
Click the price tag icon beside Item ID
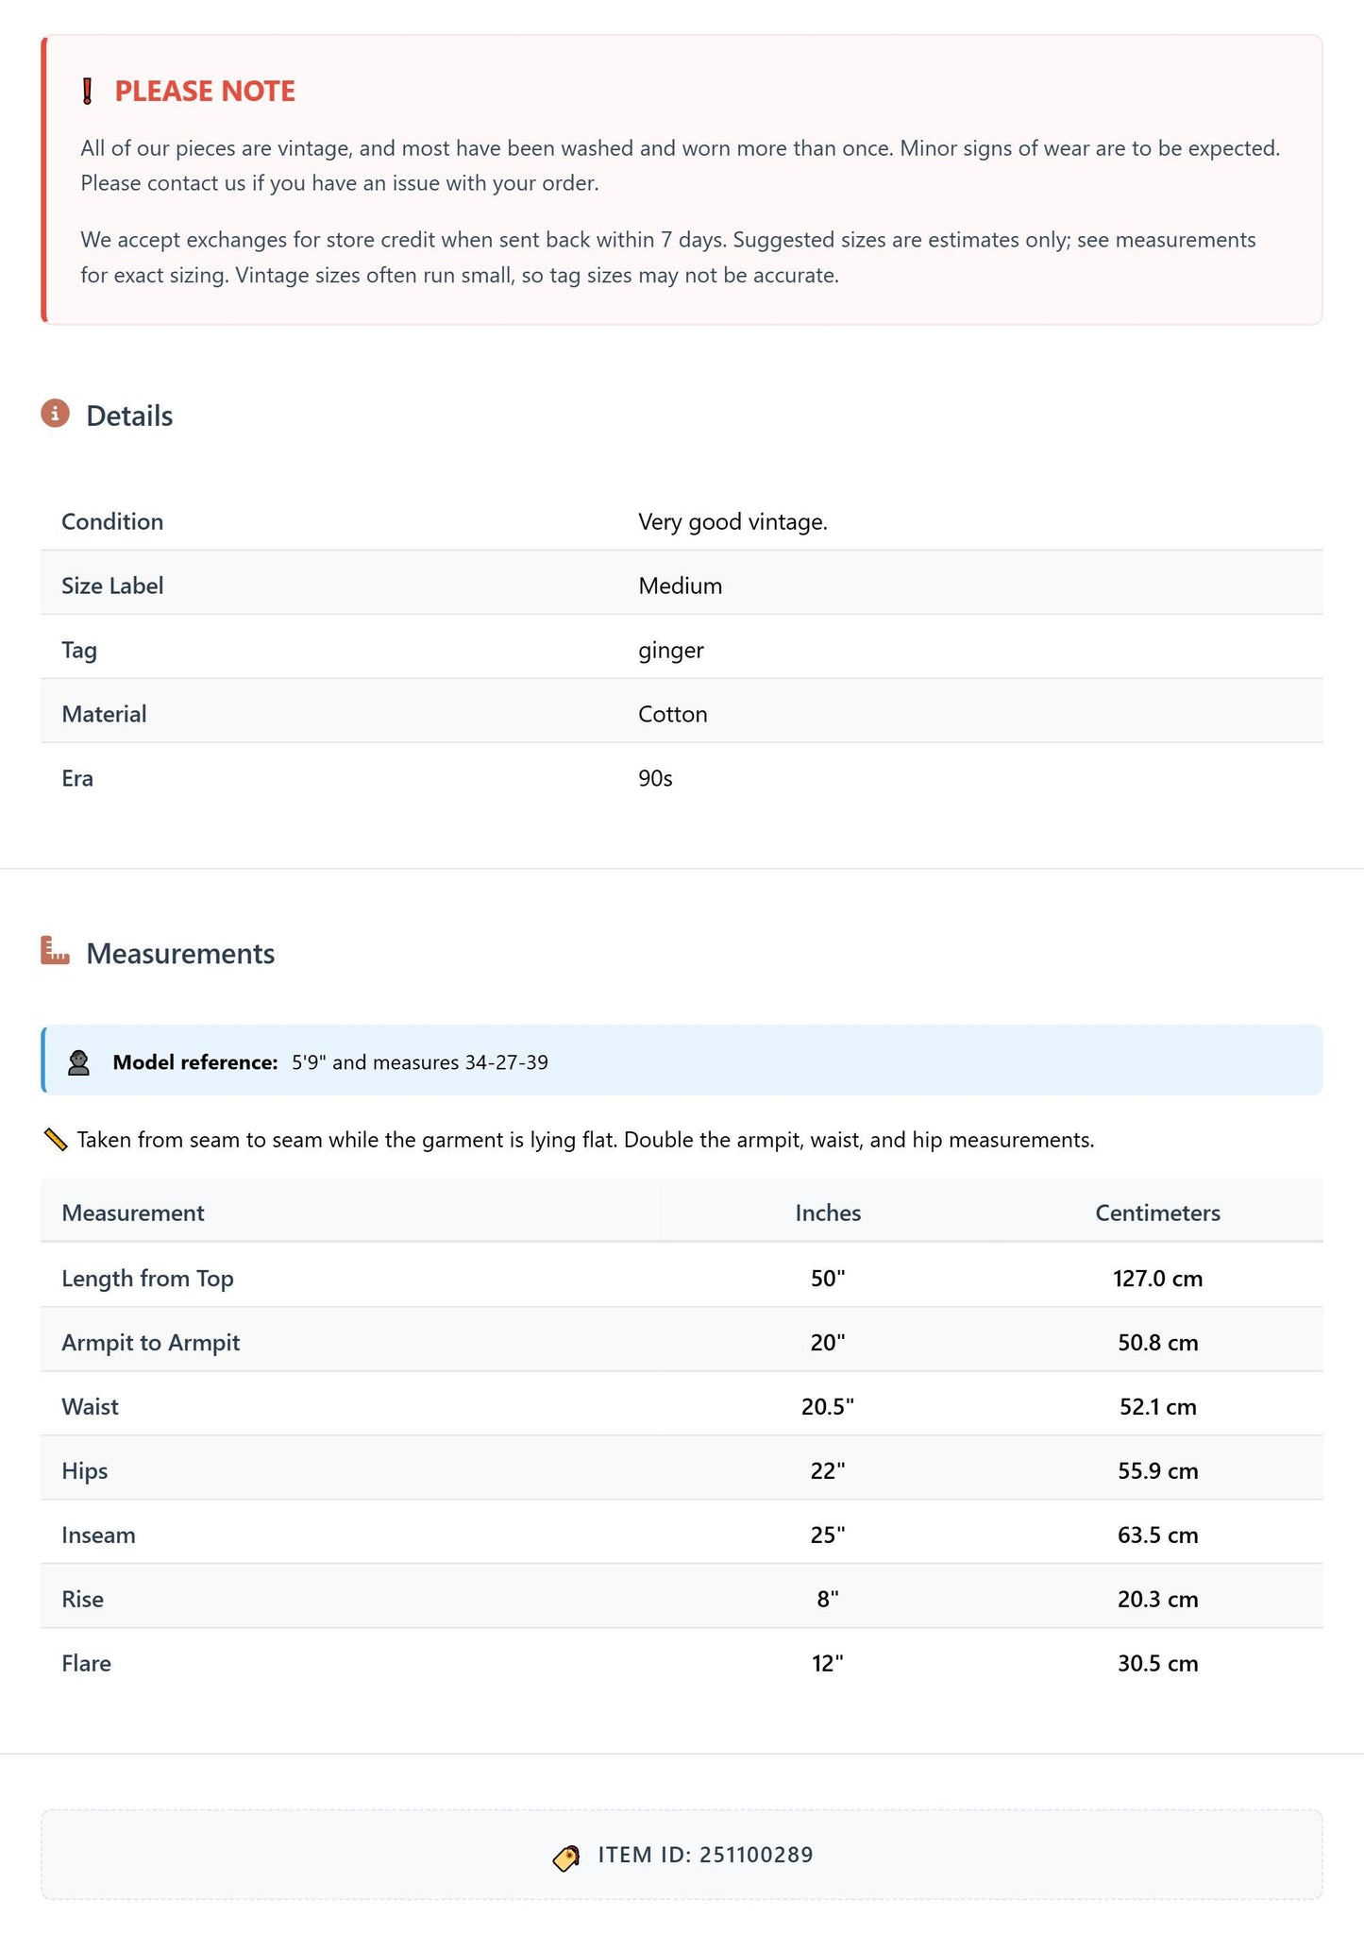tap(566, 1858)
